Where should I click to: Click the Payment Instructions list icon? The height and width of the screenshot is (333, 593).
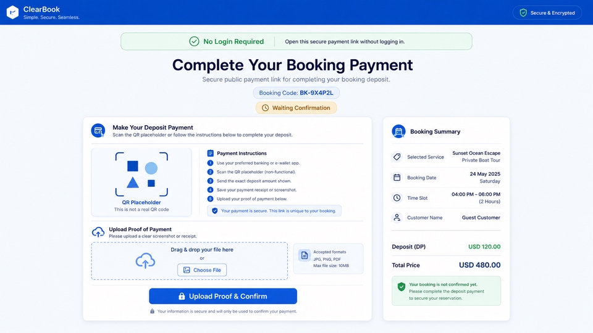click(x=210, y=154)
